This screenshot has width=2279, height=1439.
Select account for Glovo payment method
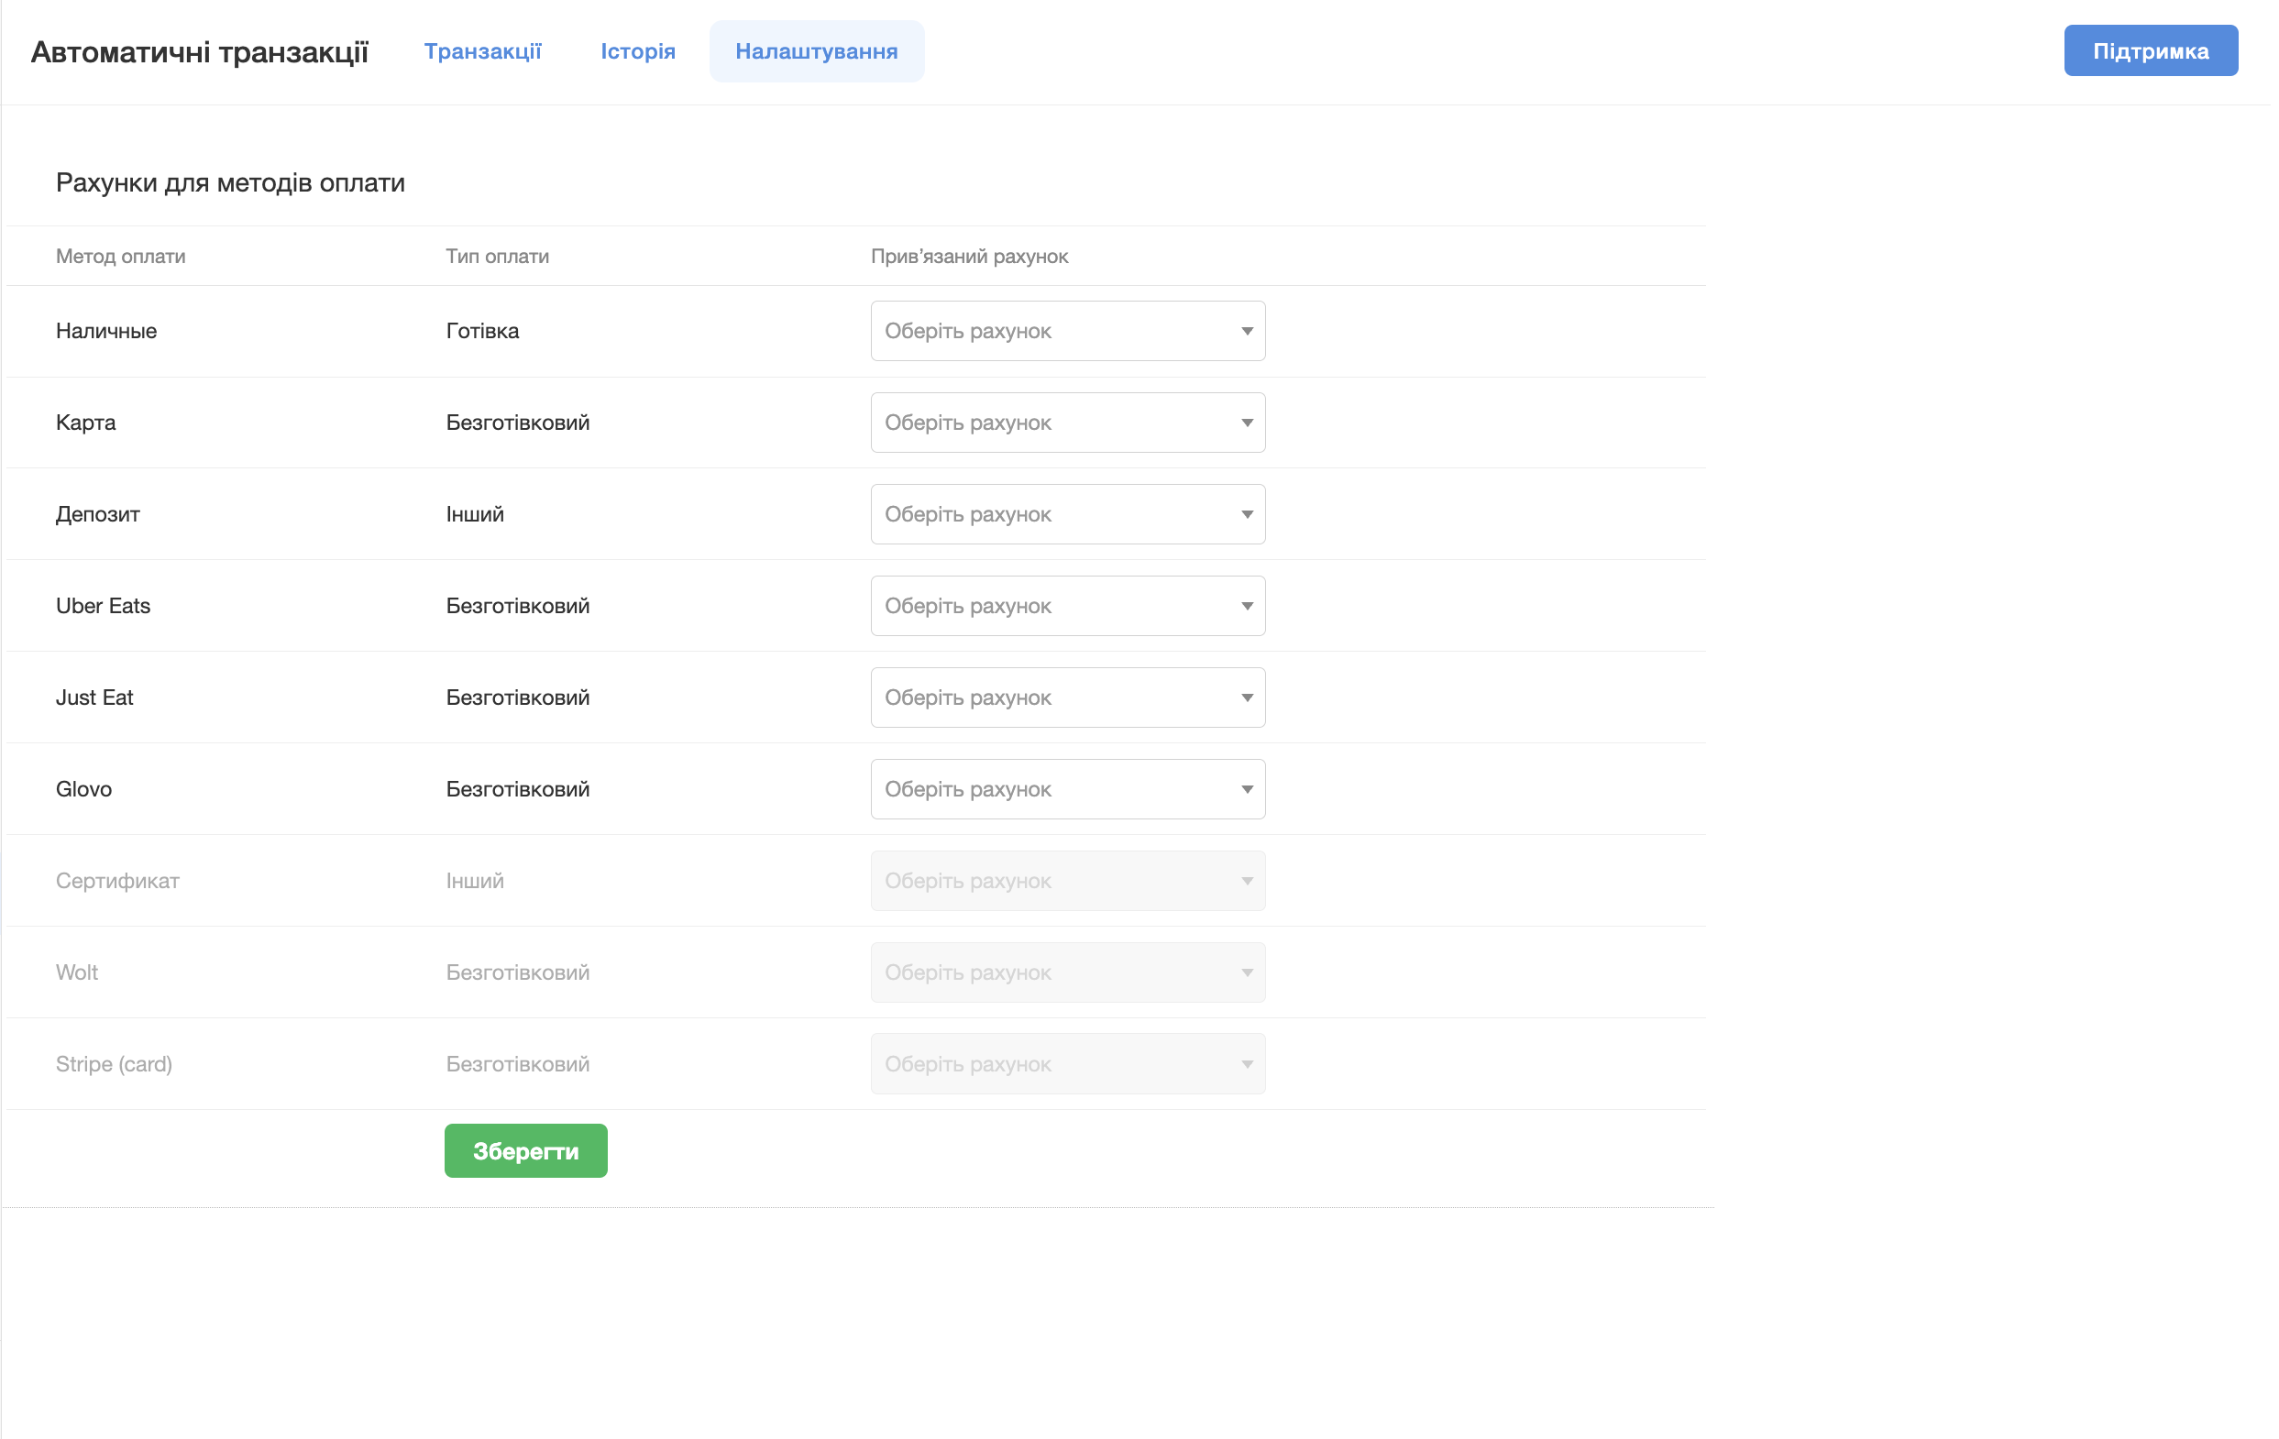[1067, 790]
